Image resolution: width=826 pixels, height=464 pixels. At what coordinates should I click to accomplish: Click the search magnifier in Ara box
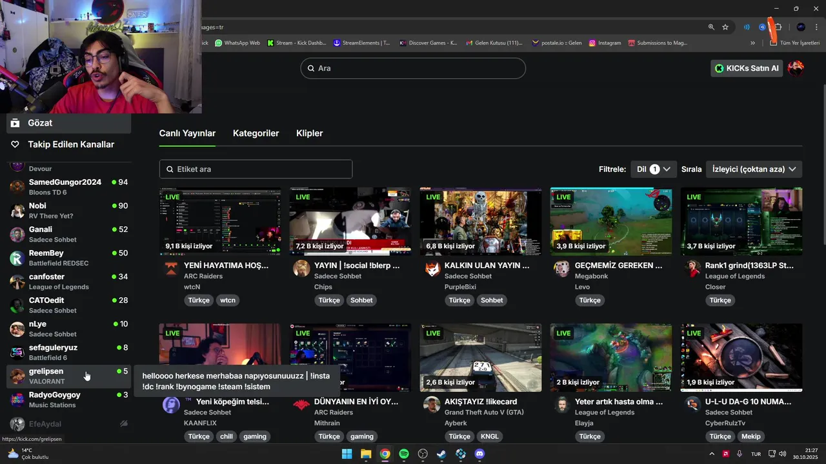click(310, 68)
